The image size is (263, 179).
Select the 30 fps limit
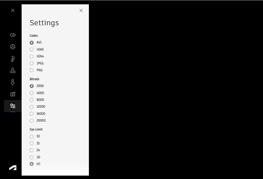tap(32, 157)
